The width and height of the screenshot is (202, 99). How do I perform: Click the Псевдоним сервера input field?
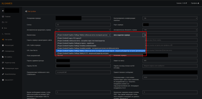83,18
